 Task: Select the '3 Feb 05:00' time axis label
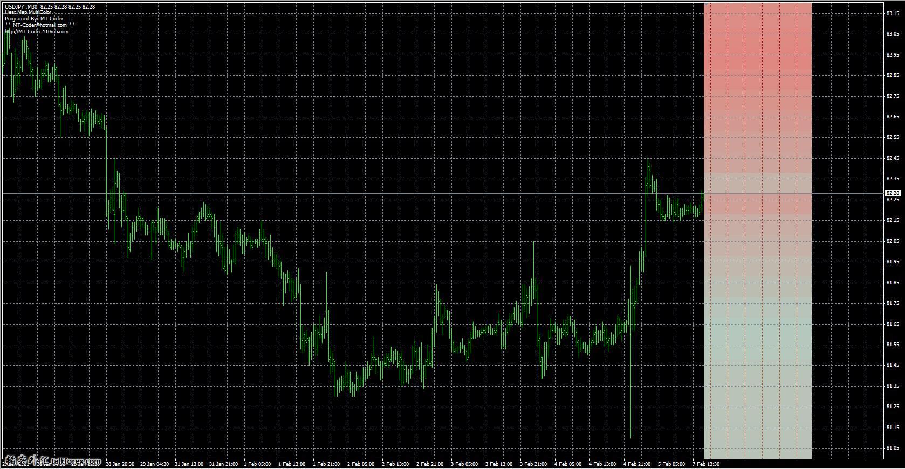pyautogui.click(x=464, y=464)
